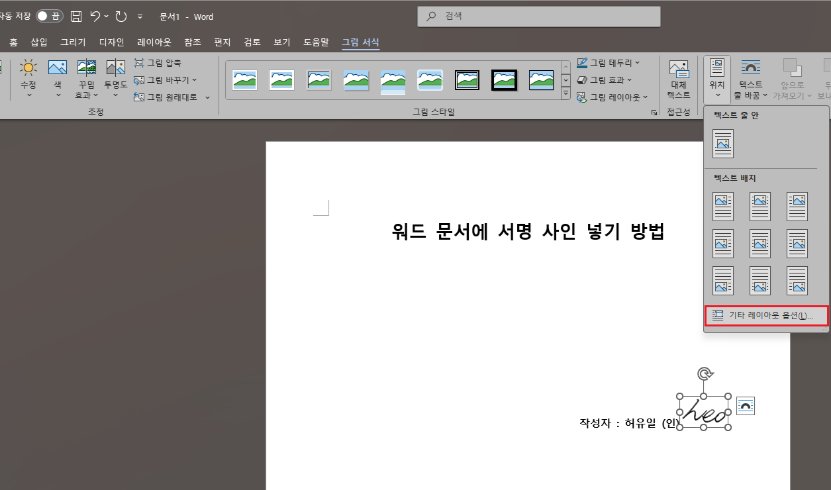The image size is (831, 490).
Task: Click 기타 레이아웃 옵션 for more layout settings
Action: (766, 315)
